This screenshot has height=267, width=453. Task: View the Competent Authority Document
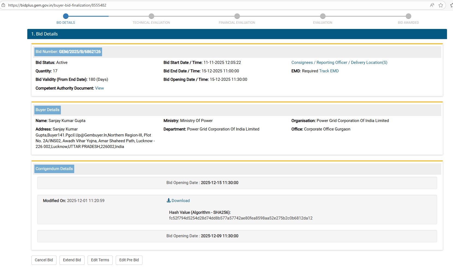(x=99, y=88)
